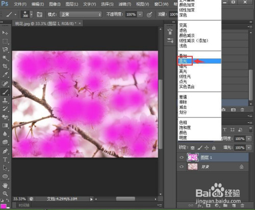
Task: Toggle lock all padlock icon
Action: [214, 148]
